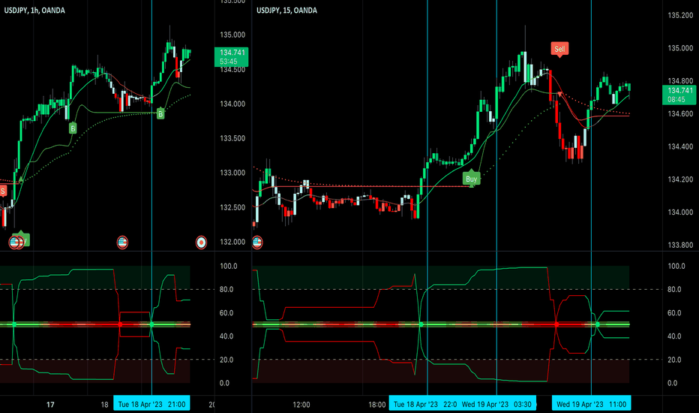The height and width of the screenshot is (413, 699).
Task: Click the 134.800 price on 15-minute price scale
Action: [680, 81]
